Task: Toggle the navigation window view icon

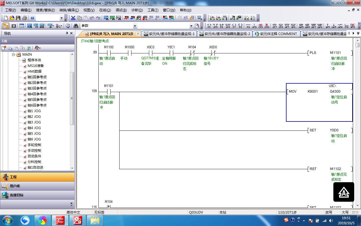Action: tap(6, 26)
